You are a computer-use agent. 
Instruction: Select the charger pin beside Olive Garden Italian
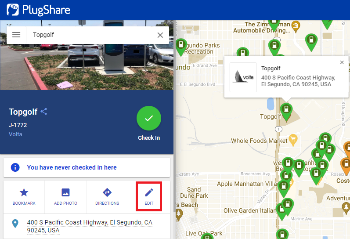point(281,211)
